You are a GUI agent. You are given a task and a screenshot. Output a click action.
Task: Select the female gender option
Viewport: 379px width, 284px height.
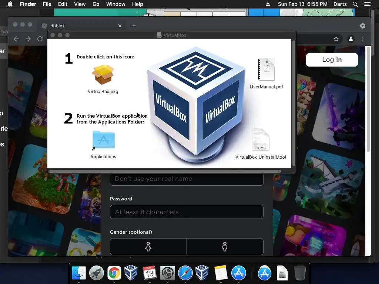tap(148, 247)
